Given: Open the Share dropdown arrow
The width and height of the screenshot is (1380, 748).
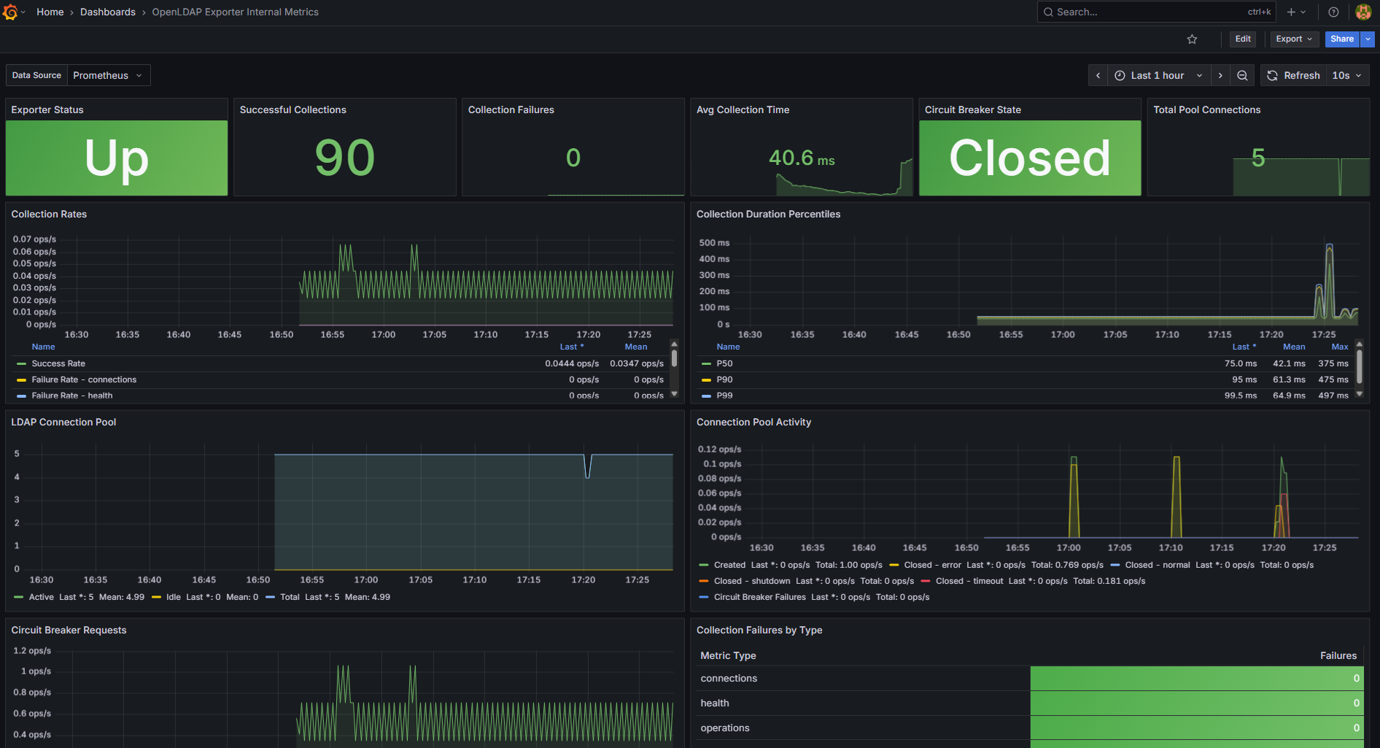Looking at the screenshot, I should point(1368,39).
